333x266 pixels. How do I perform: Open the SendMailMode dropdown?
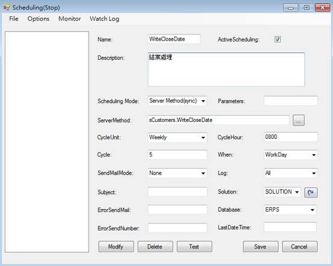pyautogui.click(x=177, y=173)
